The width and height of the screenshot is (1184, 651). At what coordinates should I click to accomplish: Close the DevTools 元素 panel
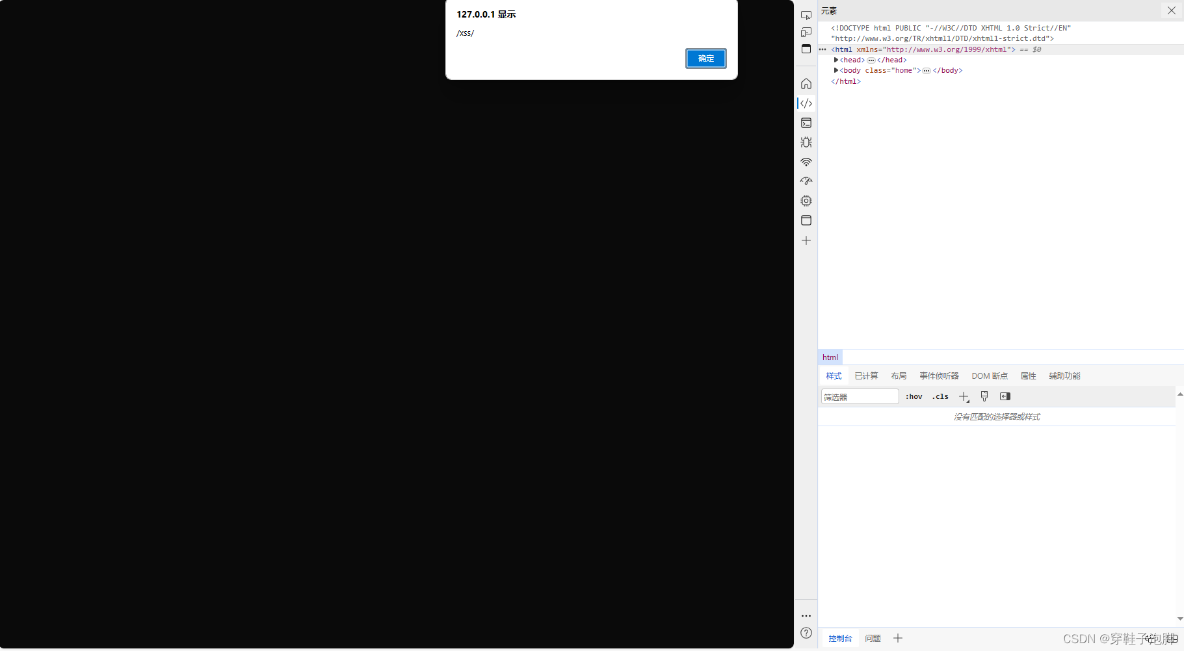coord(1171,10)
